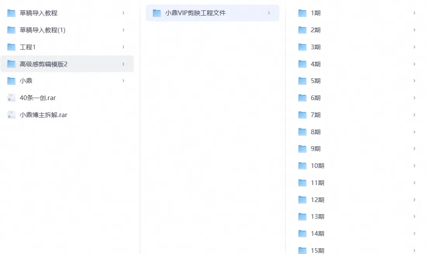This screenshot has width=428, height=254.
Task: Select the 40条一创.rar file name
Action: [x=38, y=98]
